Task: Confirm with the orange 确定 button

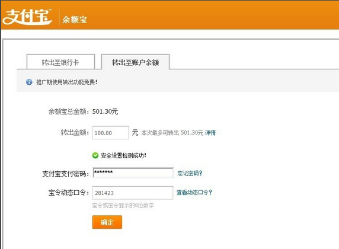Action: click(x=107, y=222)
